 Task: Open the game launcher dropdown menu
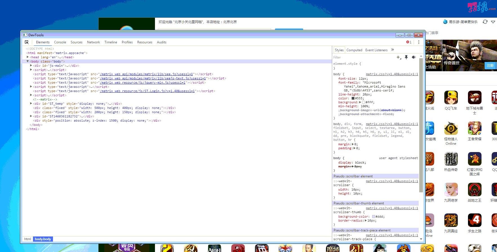(493, 22)
